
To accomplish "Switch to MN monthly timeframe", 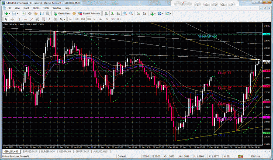I will pyautogui.click(x=119, y=19).
